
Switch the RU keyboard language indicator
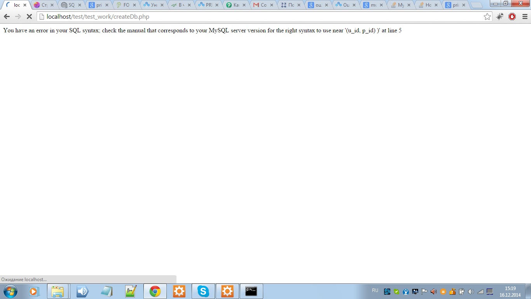tap(375, 290)
